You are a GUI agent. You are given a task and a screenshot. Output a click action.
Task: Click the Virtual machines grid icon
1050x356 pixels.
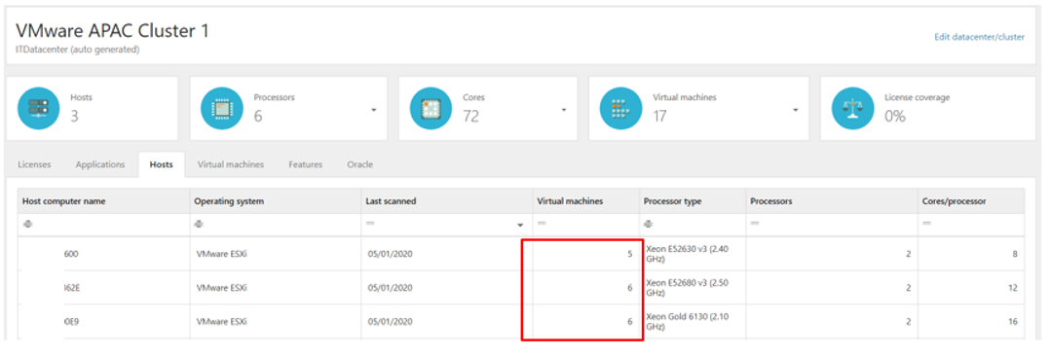click(x=620, y=108)
